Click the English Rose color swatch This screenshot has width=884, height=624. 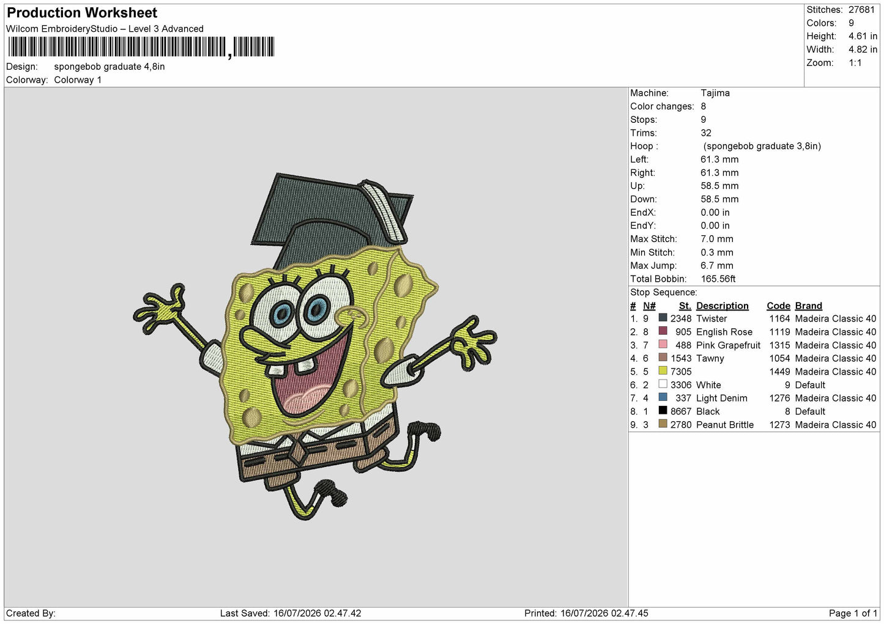point(663,331)
